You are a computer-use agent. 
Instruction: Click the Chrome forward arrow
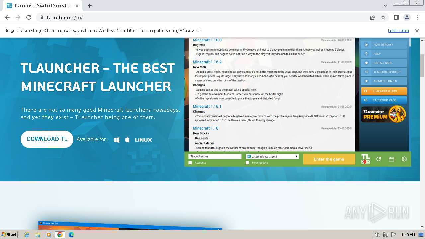pos(18,17)
